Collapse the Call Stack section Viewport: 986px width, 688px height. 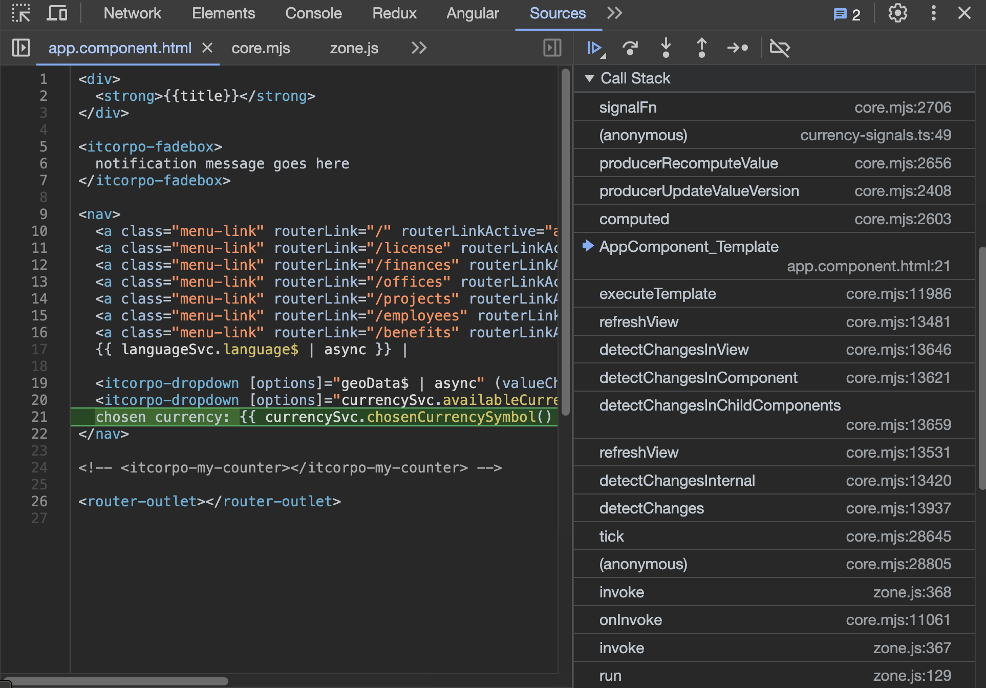click(589, 78)
